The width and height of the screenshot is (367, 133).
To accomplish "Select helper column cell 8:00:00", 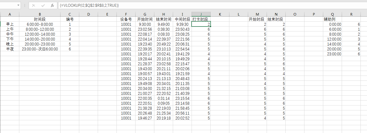I will (332, 34).
